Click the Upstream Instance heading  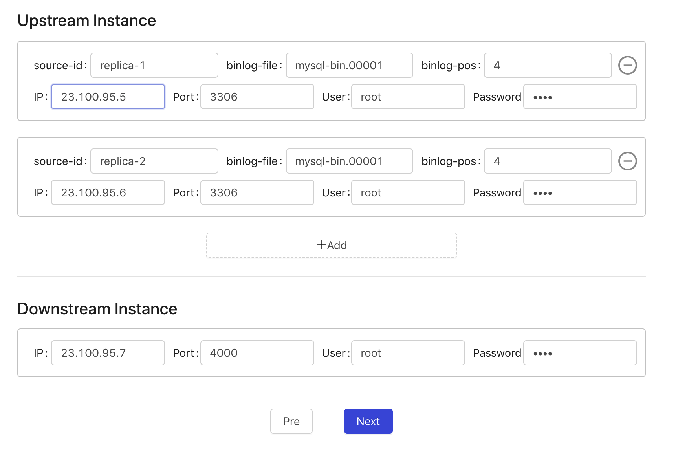click(x=87, y=20)
